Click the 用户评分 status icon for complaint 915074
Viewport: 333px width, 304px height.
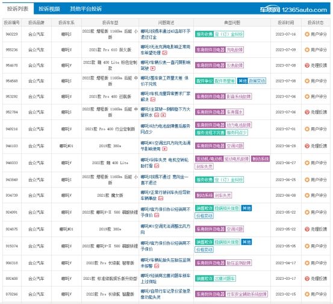pos(307,246)
